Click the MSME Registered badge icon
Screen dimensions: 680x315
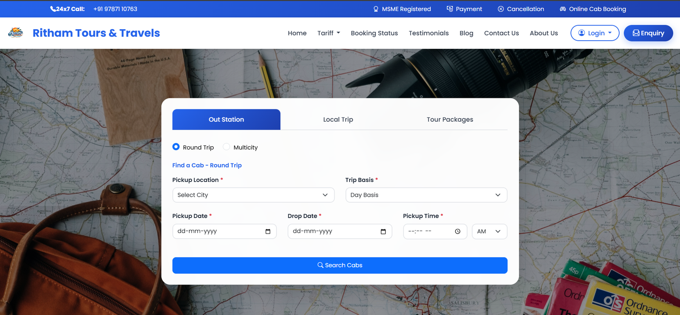click(x=376, y=9)
